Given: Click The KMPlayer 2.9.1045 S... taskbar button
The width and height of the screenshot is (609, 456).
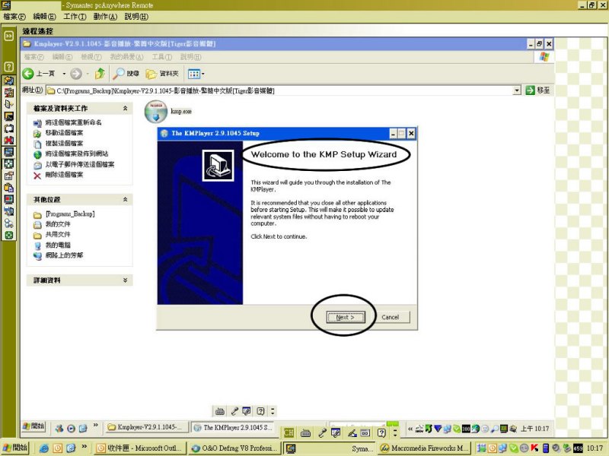Looking at the screenshot, I should point(232,427).
